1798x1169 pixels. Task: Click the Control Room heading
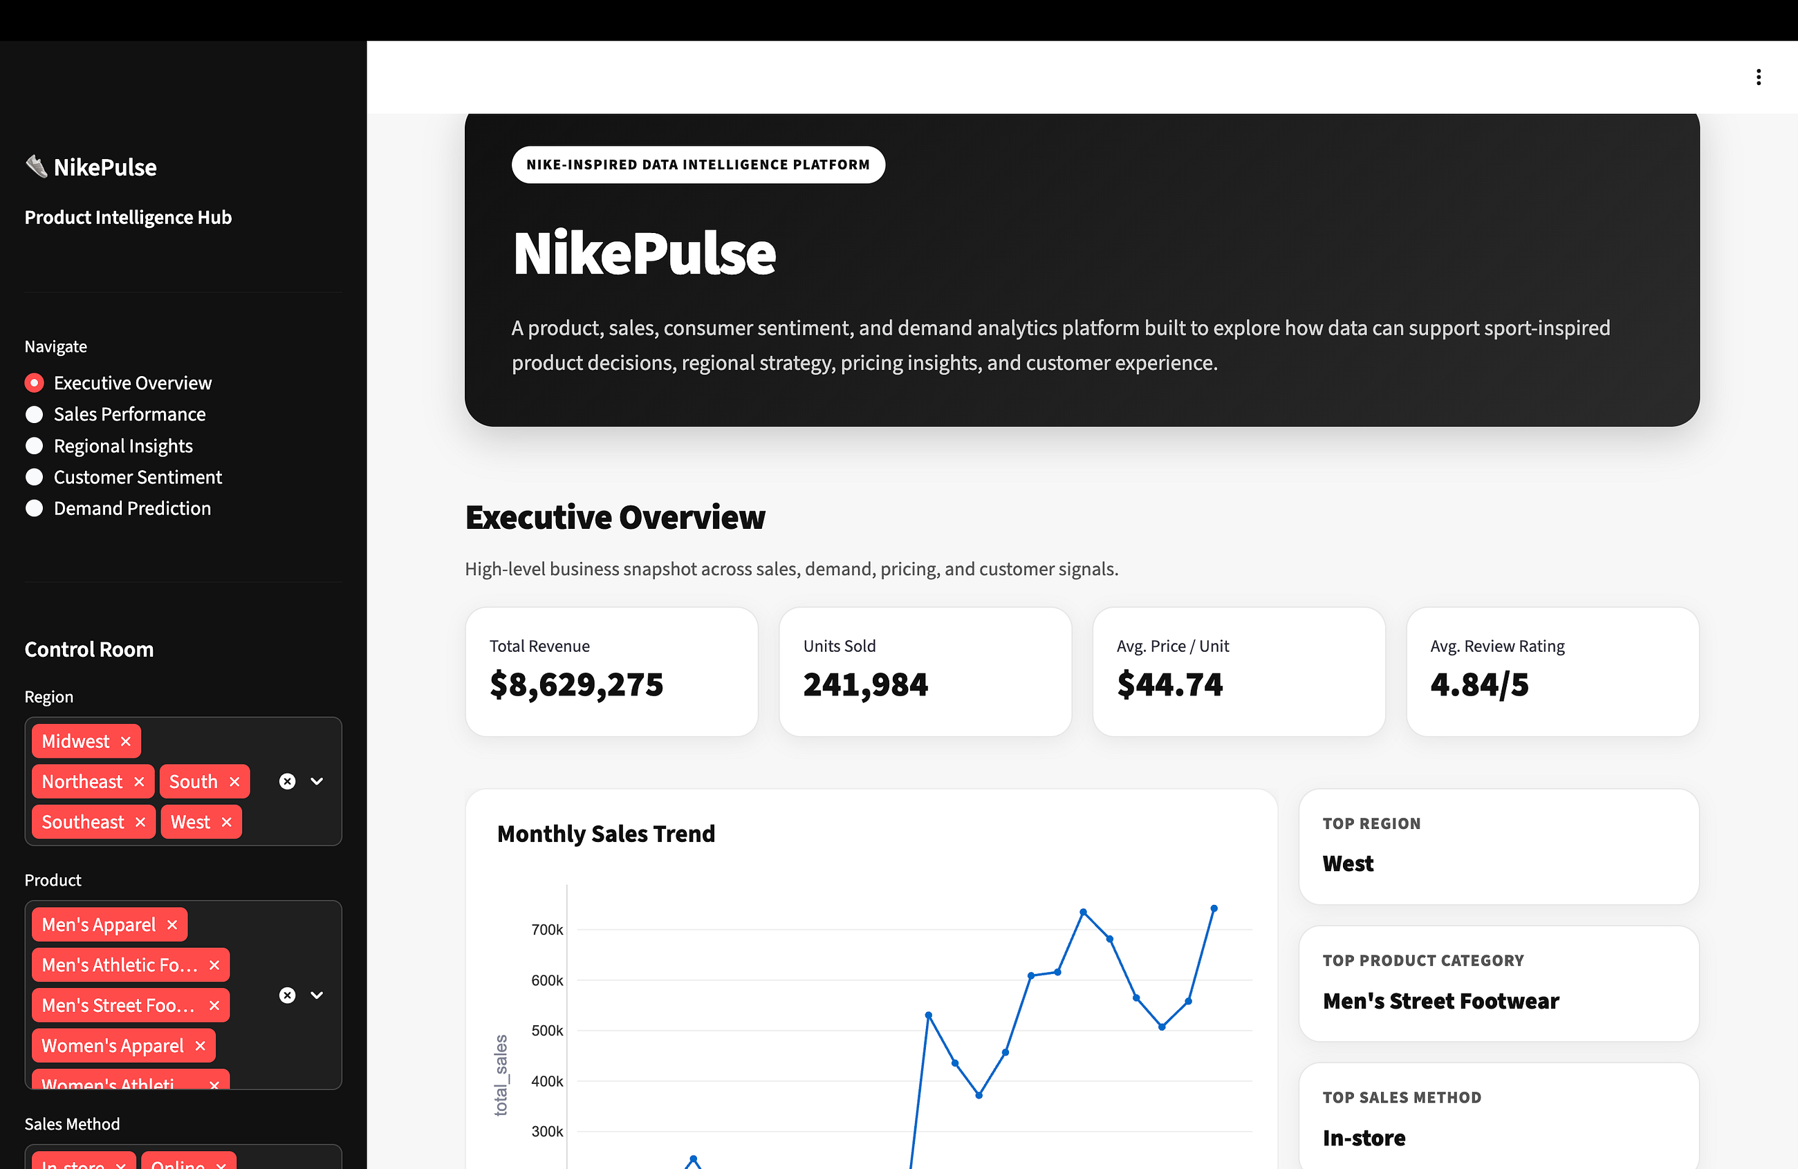89,649
